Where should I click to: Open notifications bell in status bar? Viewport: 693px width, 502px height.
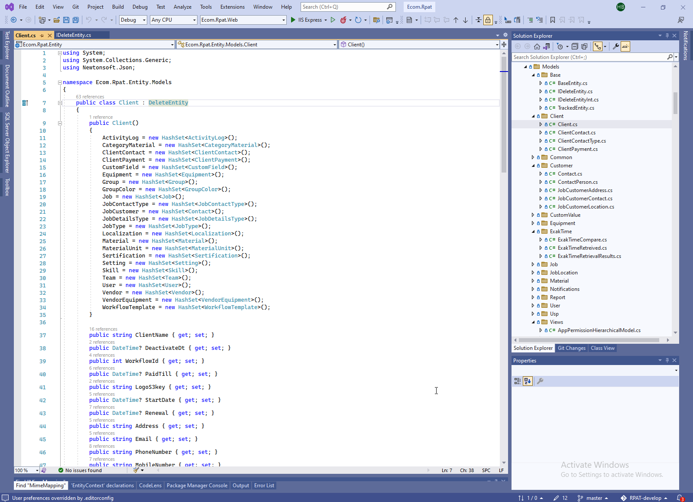pyautogui.click(x=680, y=498)
